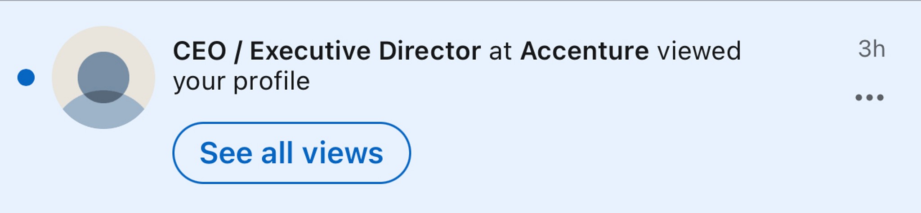Screen dimensions: 921x213
Task: Open the menu below the 3h timestamp
Action: click(869, 97)
